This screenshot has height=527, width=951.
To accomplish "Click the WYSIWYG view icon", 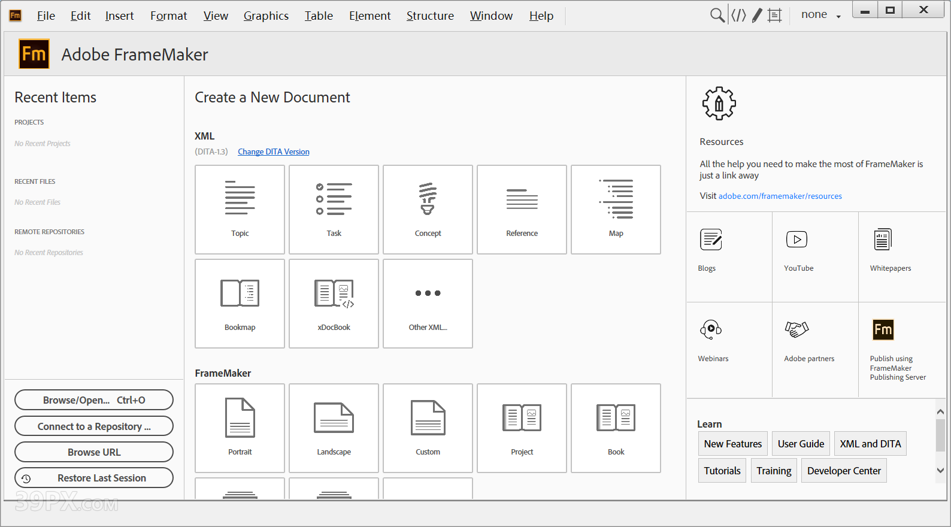I will 774,15.
